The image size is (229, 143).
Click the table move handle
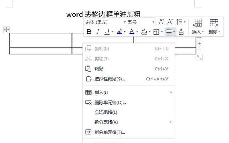tap(6, 30)
